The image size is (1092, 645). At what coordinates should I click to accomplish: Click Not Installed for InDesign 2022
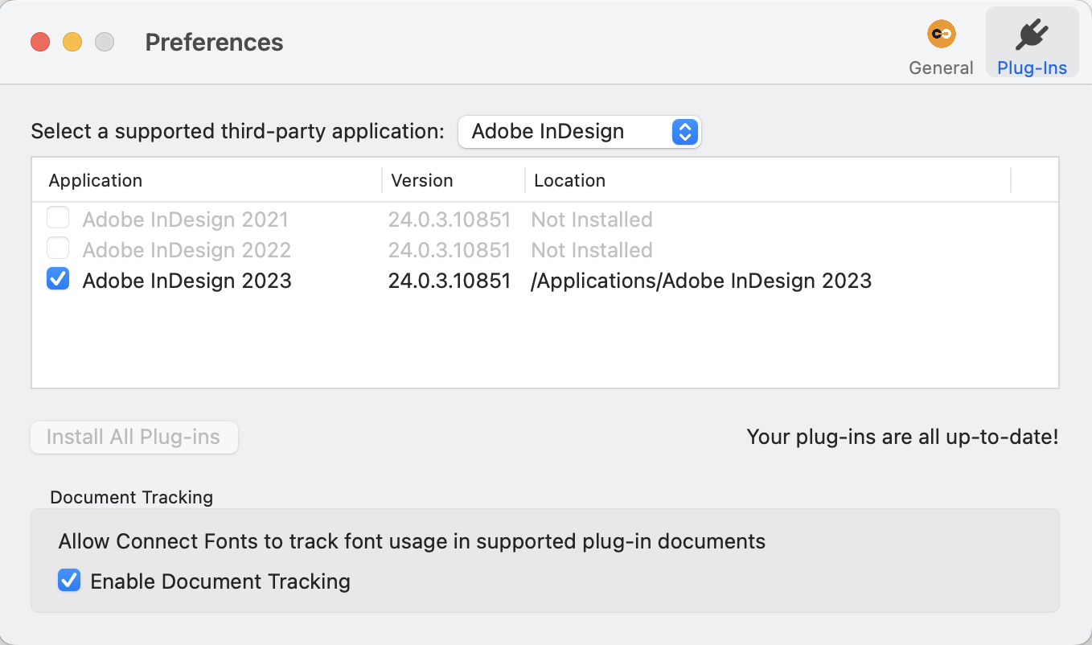592,250
